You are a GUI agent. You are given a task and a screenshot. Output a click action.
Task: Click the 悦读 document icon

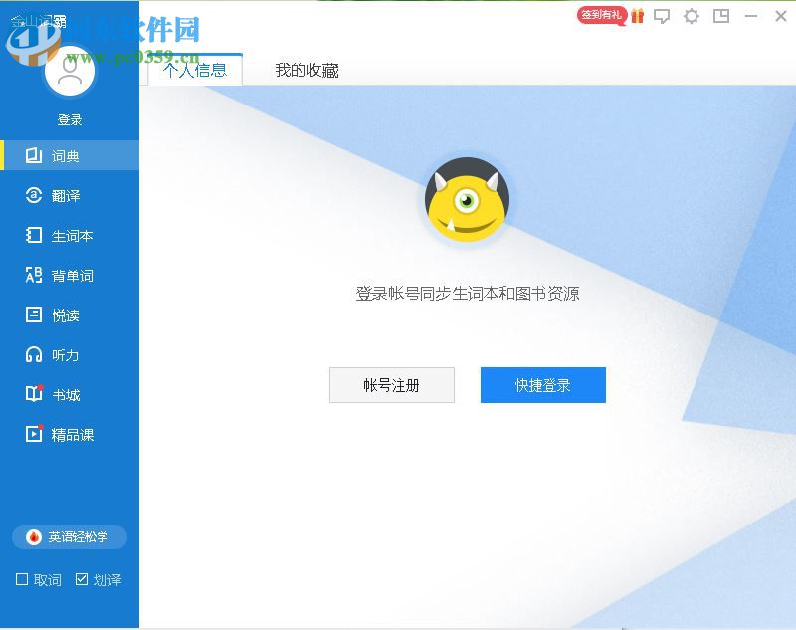point(34,315)
